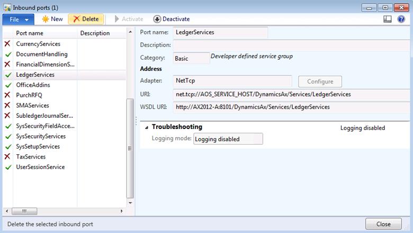Sort by the Port name column header
The height and width of the screenshot is (233, 413).
(x=45, y=33)
